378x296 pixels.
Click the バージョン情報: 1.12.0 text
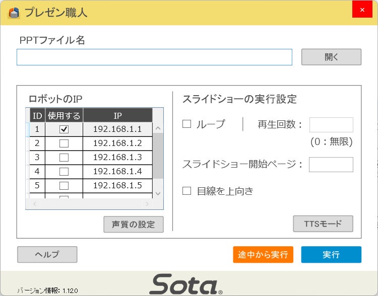47,290
